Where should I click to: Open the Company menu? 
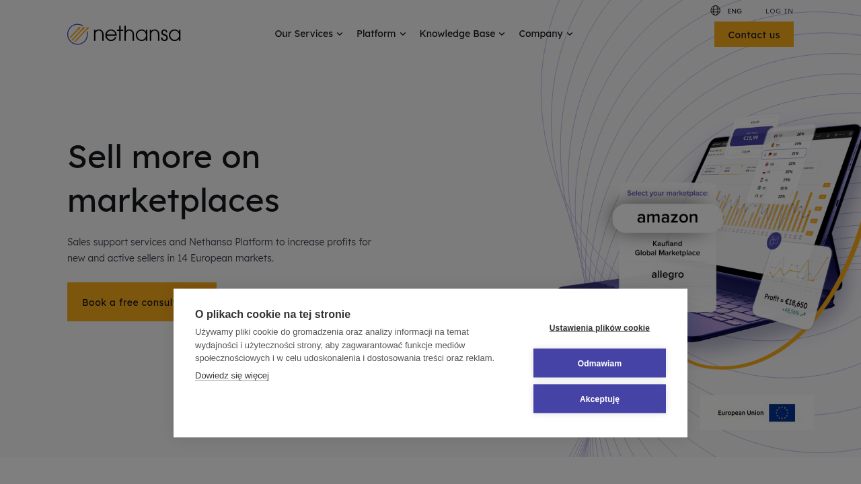click(546, 34)
